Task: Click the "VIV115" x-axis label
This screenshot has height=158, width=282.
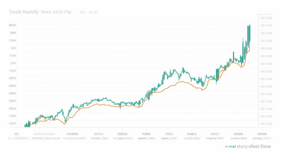Action: 98,134
